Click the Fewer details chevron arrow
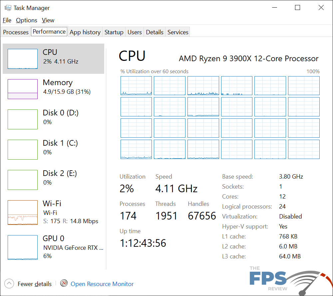Image resolution: width=333 pixels, height=296 pixels. click(x=9, y=283)
